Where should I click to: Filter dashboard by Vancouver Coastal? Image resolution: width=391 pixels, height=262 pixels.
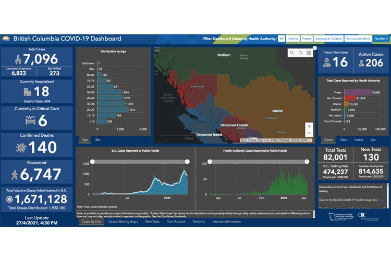tap(328, 39)
